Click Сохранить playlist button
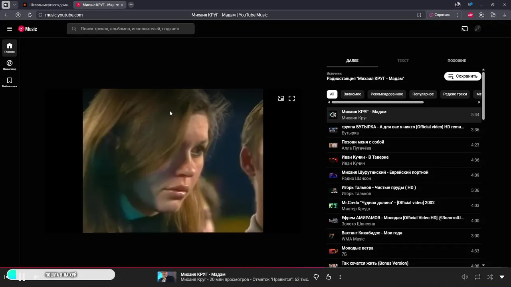 463,76
